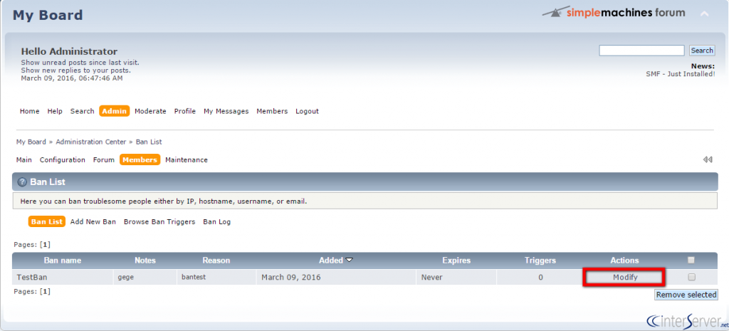
Task: Switch to the Forum admin tab
Action: point(104,159)
